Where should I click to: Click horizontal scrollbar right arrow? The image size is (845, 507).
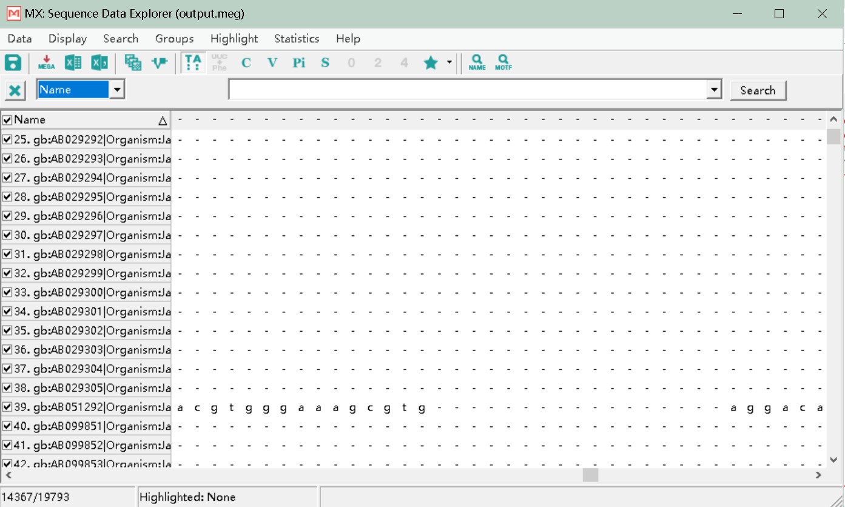point(818,475)
